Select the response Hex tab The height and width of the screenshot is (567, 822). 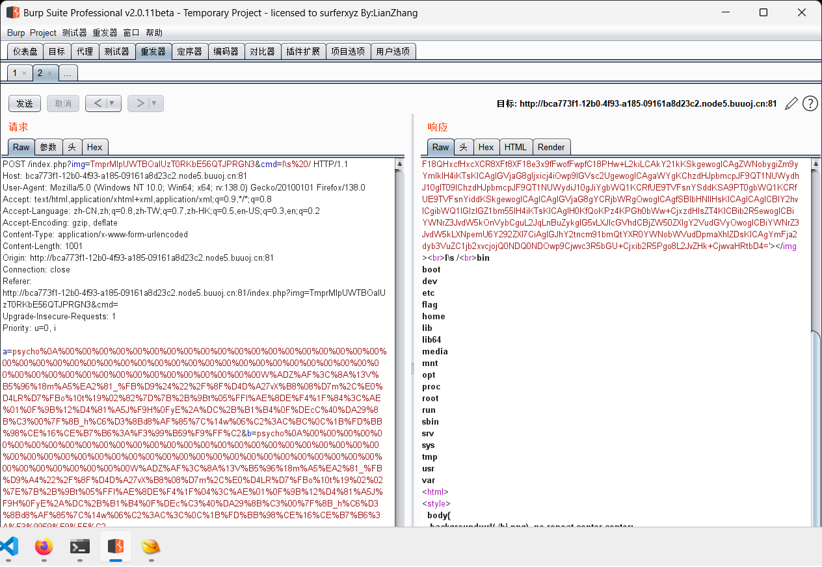click(486, 147)
